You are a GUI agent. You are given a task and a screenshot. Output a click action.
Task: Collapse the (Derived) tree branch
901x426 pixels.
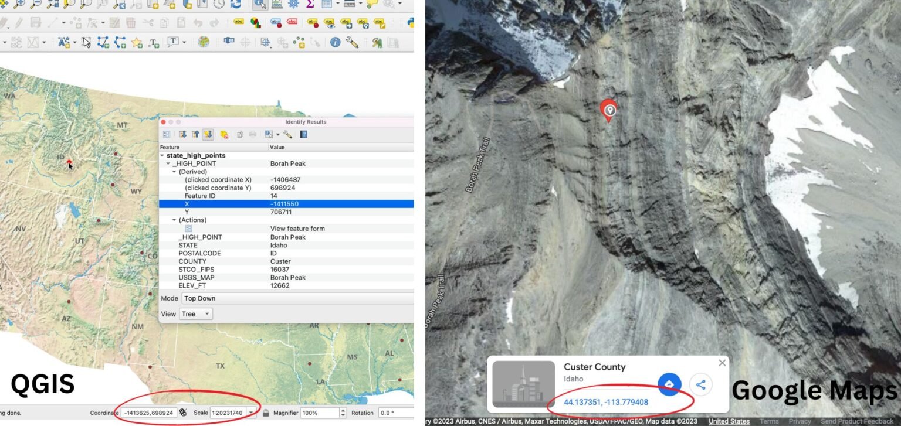coord(174,171)
